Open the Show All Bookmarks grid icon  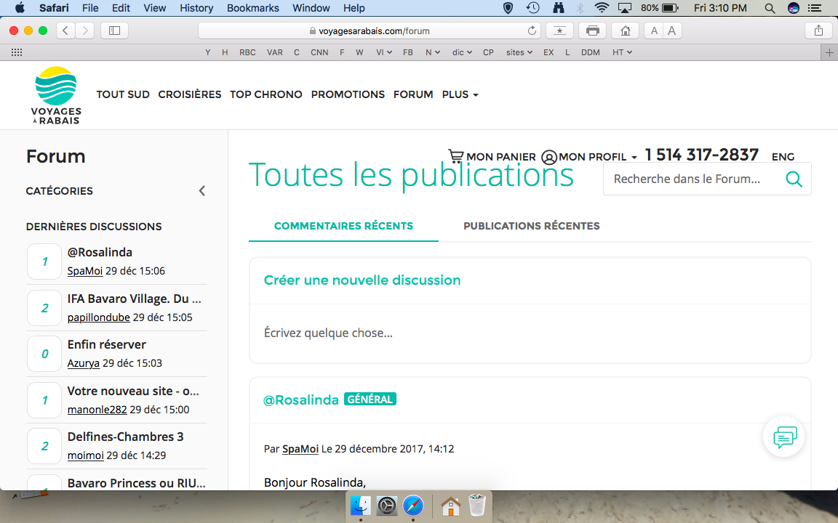tap(17, 52)
